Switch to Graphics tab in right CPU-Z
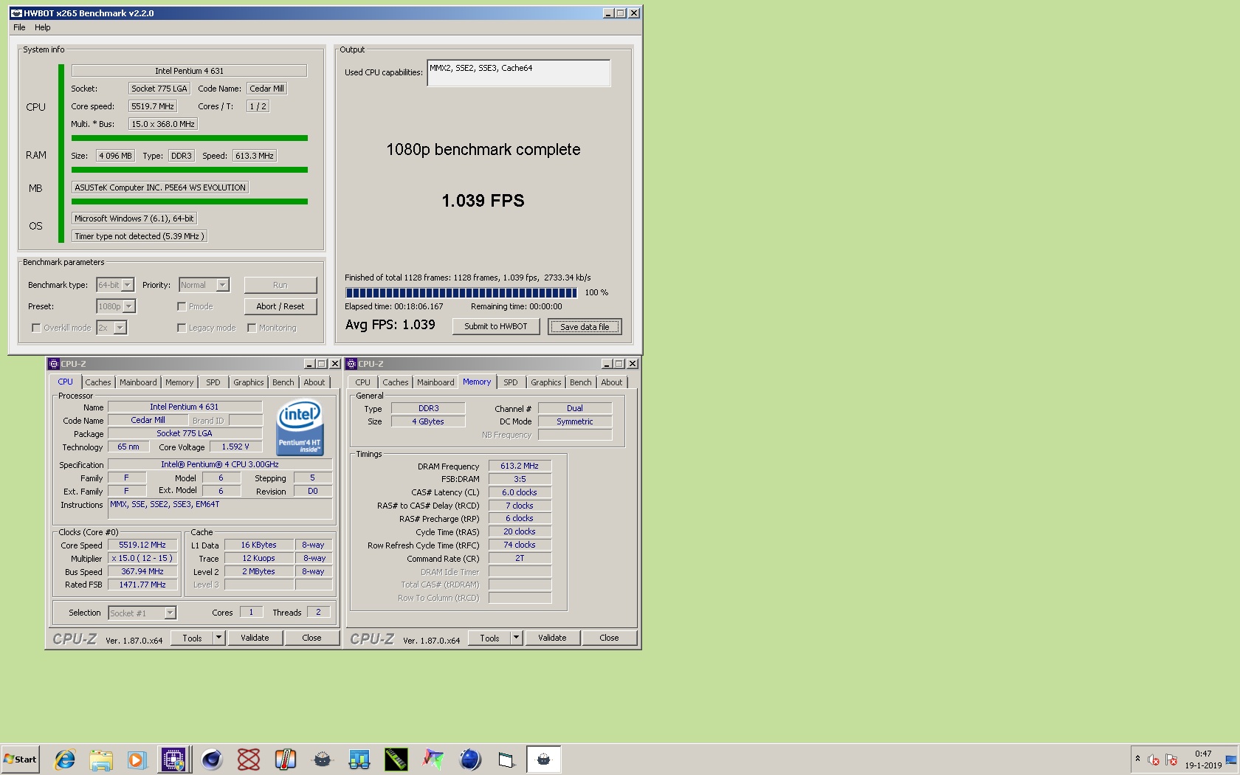The width and height of the screenshot is (1240, 775). tap(545, 382)
